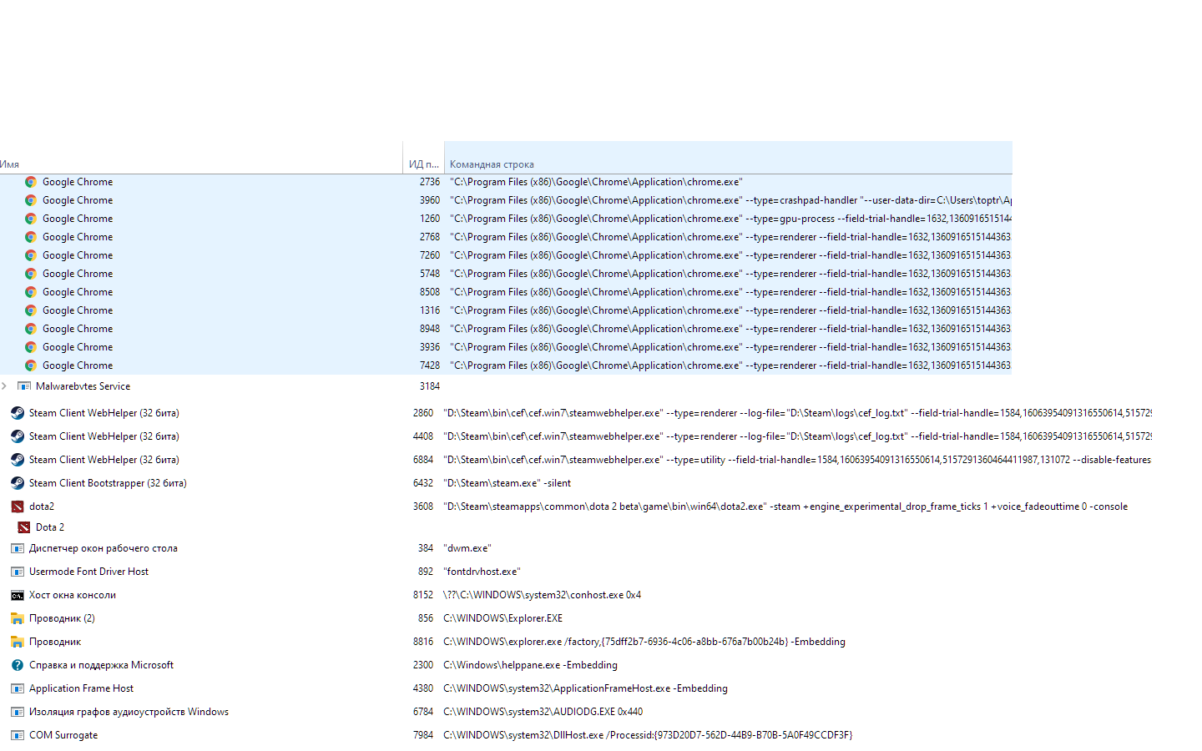Click the explorer.exe /factory command line
This screenshot has height=751, width=1202.
[x=644, y=642]
